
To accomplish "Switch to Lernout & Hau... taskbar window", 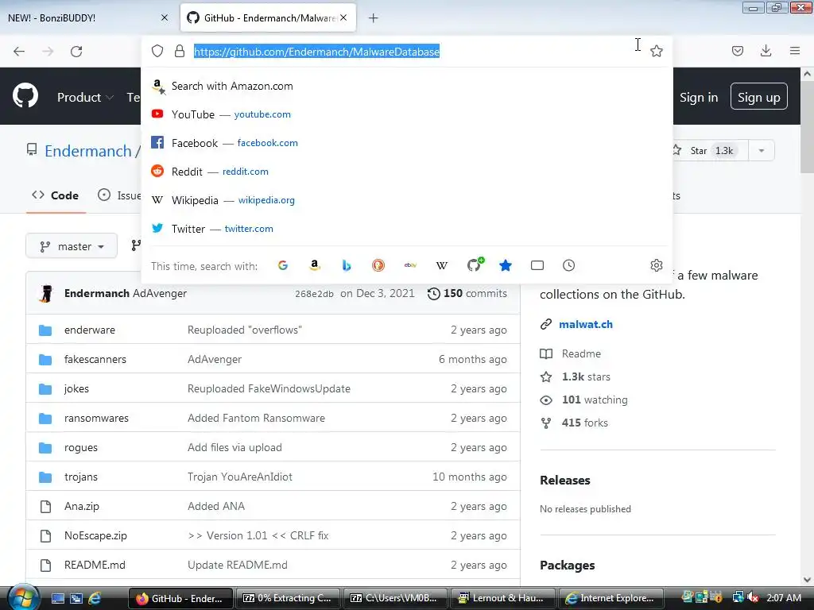I will [x=503, y=598].
